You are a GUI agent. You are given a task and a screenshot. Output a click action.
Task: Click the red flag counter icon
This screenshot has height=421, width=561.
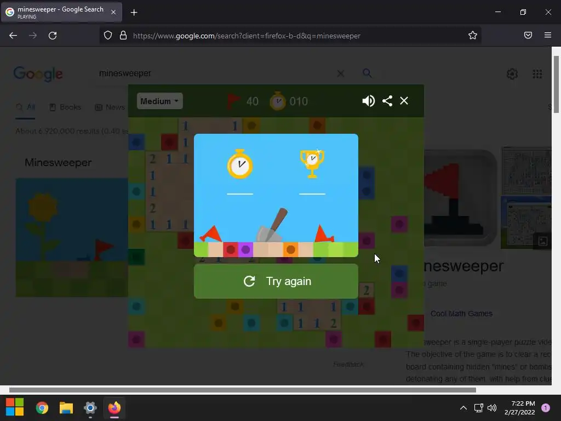click(x=233, y=101)
